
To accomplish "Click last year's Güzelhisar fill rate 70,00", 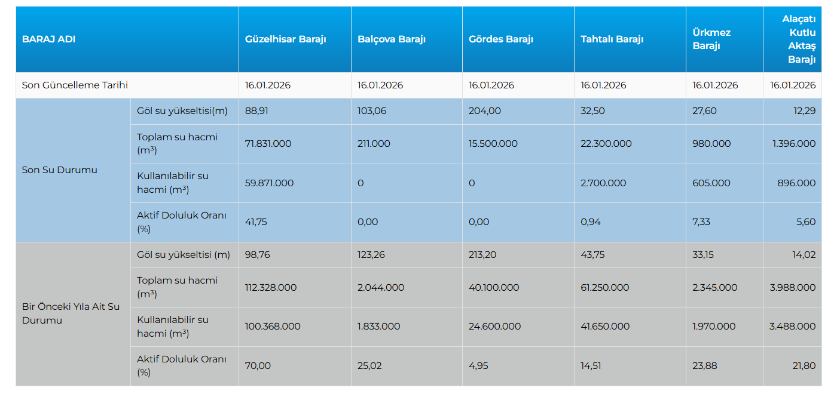I will (258, 366).
